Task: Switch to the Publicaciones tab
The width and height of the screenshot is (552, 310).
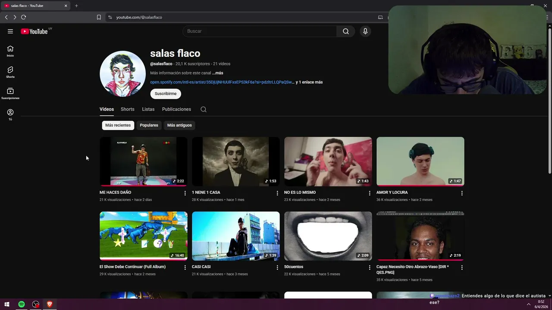Action: click(x=176, y=109)
